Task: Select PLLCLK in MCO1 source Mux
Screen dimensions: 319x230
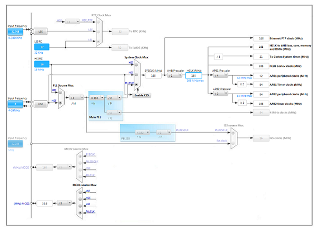Action: click(80, 213)
